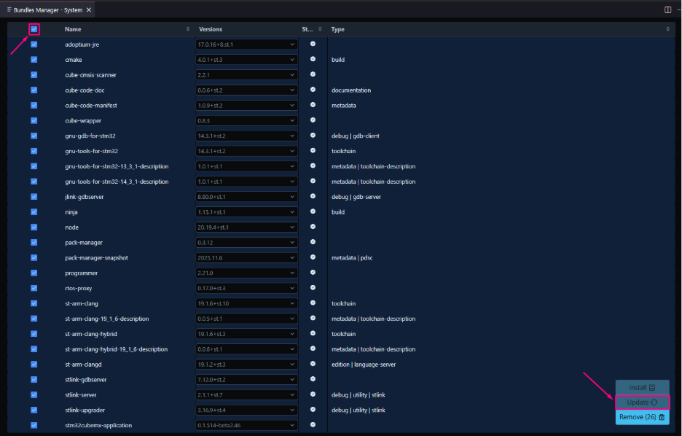The image size is (682, 436).
Task: Click 'edition | language-server' type cell
Action: click(364, 365)
